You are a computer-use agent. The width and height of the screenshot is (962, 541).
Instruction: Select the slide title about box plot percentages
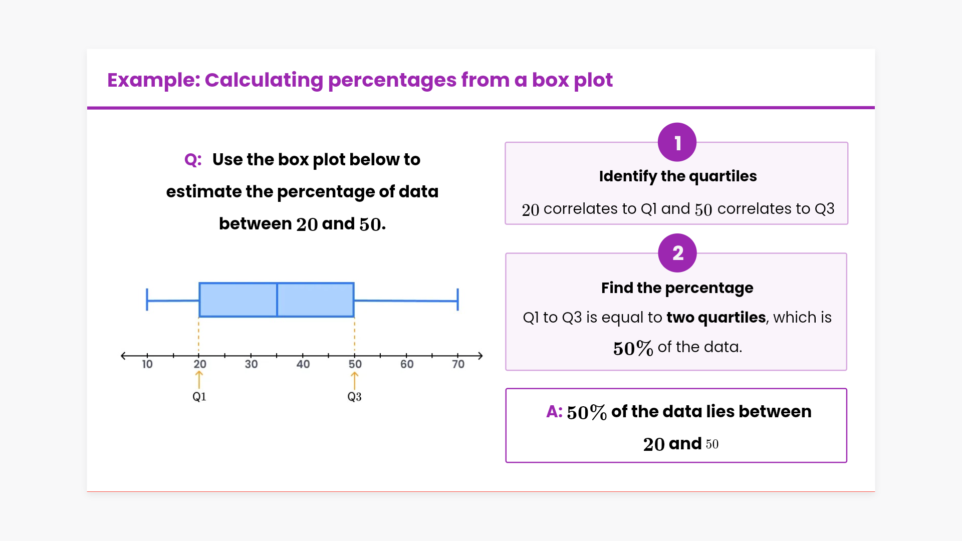[360, 80]
